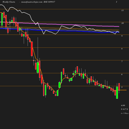Click the last price value 4.66

tap(123, 105)
